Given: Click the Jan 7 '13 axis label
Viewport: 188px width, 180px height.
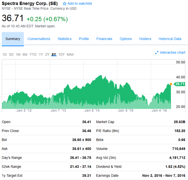Looking at the screenshot, I should pos(58,111).
